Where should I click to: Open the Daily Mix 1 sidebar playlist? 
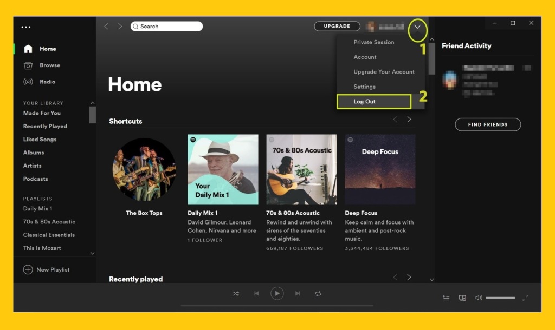pyautogui.click(x=37, y=208)
